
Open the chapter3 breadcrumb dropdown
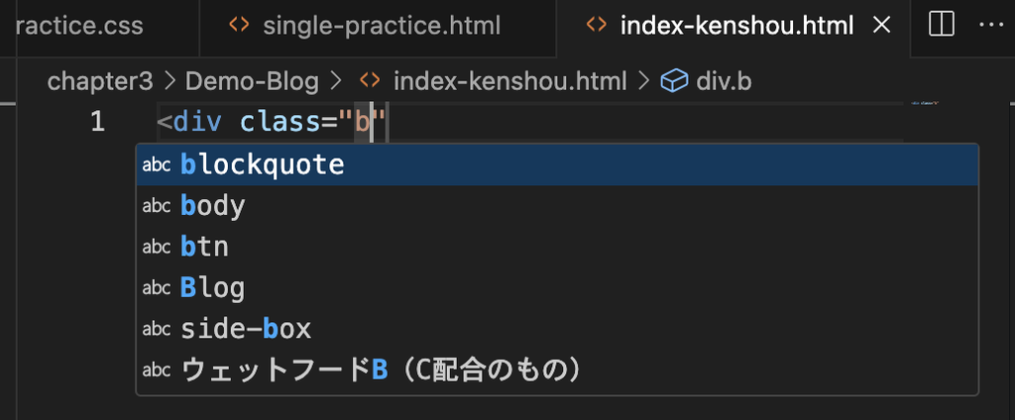tap(100, 81)
